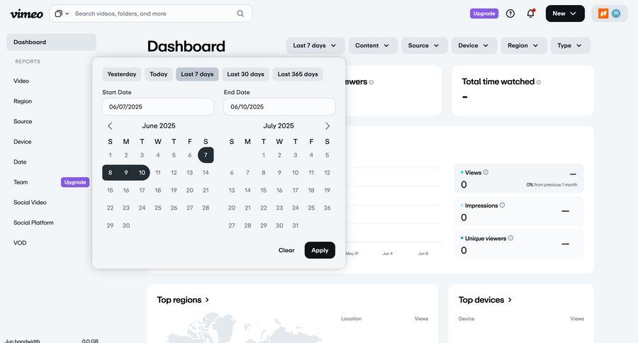
Task: Open the notifications bell icon
Action: [x=530, y=13]
